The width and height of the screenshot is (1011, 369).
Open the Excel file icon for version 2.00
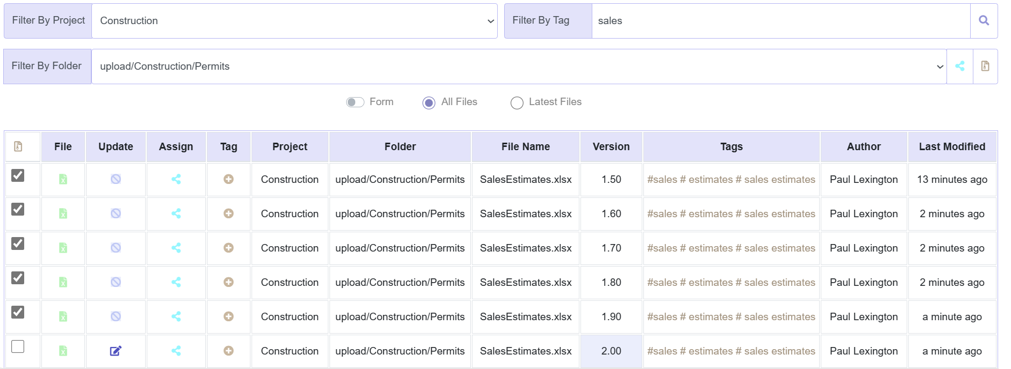[63, 351]
